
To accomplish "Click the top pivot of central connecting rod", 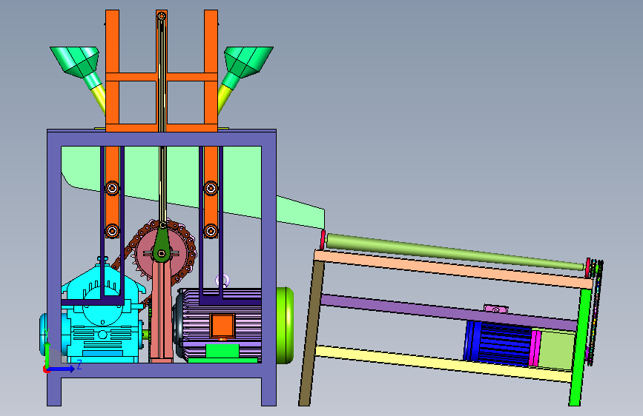I will tap(162, 16).
